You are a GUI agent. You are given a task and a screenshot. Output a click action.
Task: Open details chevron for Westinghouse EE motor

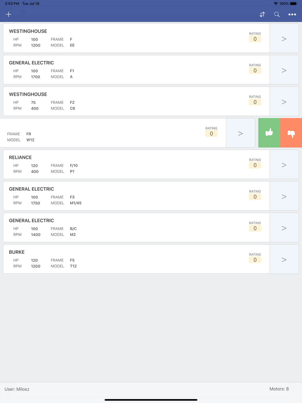click(284, 38)
